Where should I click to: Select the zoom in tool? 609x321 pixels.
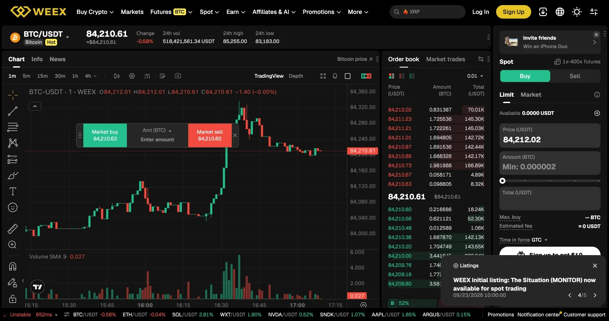pyautogui.click(x=13, y=245)
